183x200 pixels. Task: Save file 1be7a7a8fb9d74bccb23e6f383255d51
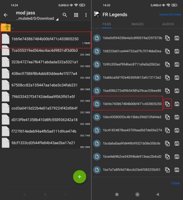tap(177, 170)
